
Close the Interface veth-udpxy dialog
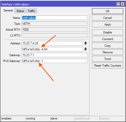(x=122, y=4)
